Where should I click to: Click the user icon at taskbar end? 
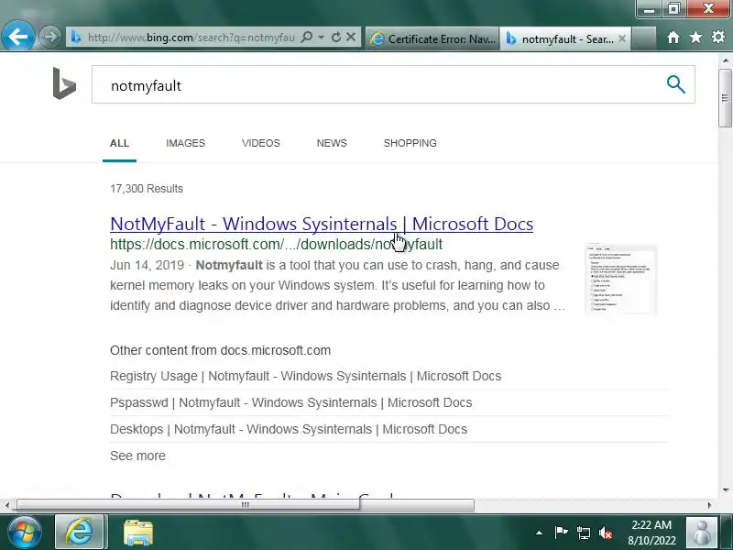(701, 533)
